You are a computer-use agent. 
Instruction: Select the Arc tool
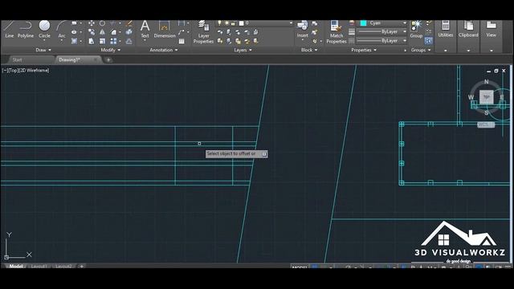[x=62, y=29]
